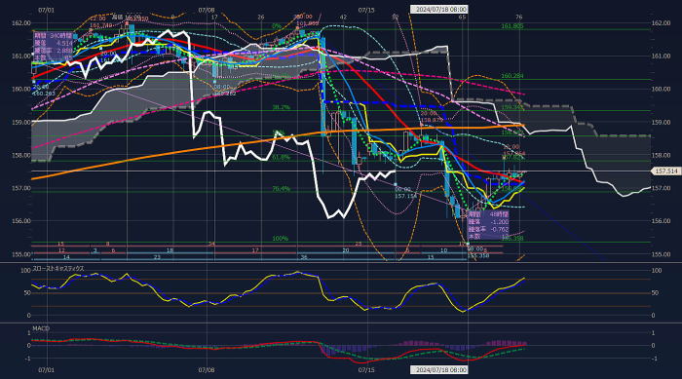Click the Fibonacci level label 160.284
The width and height of the screenshot is (682, 379).
(x=511, y=76)
